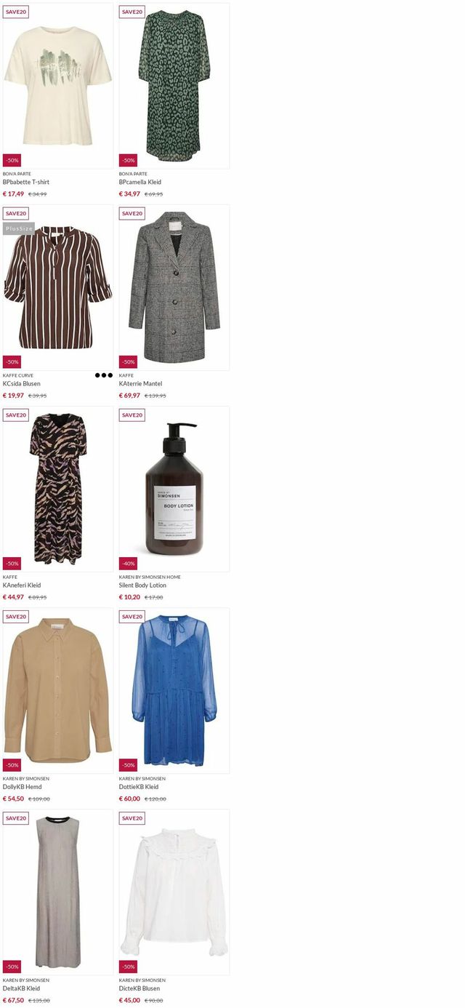Select the last color dot for KCsida Blusen
Viewport: 465px width, 1008px height.
coord(110,375)
